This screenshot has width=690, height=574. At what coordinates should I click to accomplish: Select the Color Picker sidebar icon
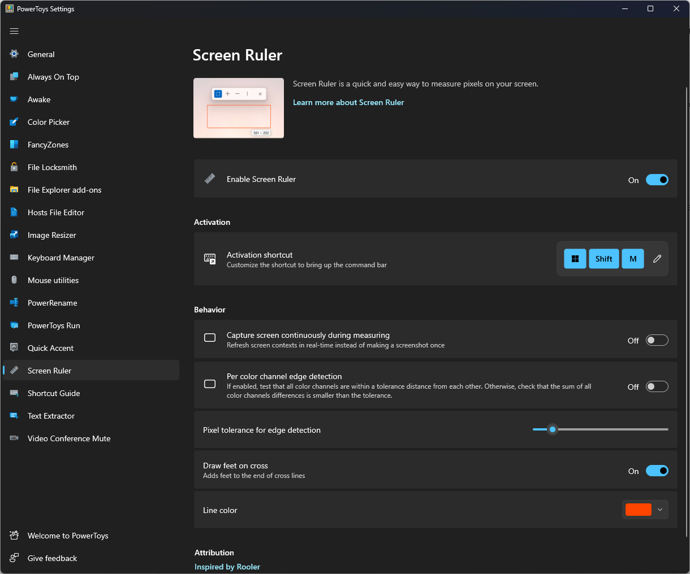pos(13,122)
